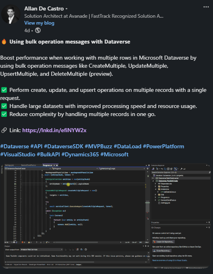Click the Clone Repository button
This screenshot has height=274, width=213.
point(162,251)
